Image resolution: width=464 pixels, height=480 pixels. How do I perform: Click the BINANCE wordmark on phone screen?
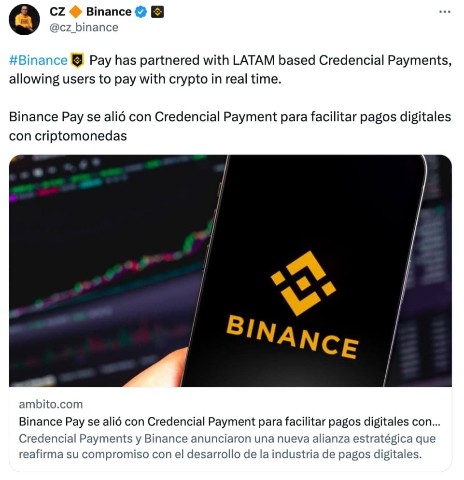(292, 337)
